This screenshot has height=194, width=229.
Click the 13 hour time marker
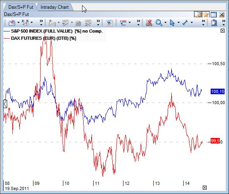(x=157, y=183)
